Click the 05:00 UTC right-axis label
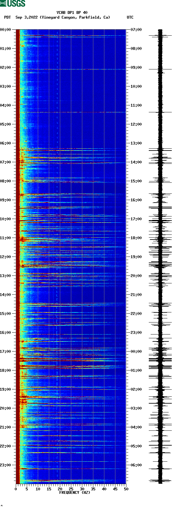Screen dimensions: 174x509 136,446
